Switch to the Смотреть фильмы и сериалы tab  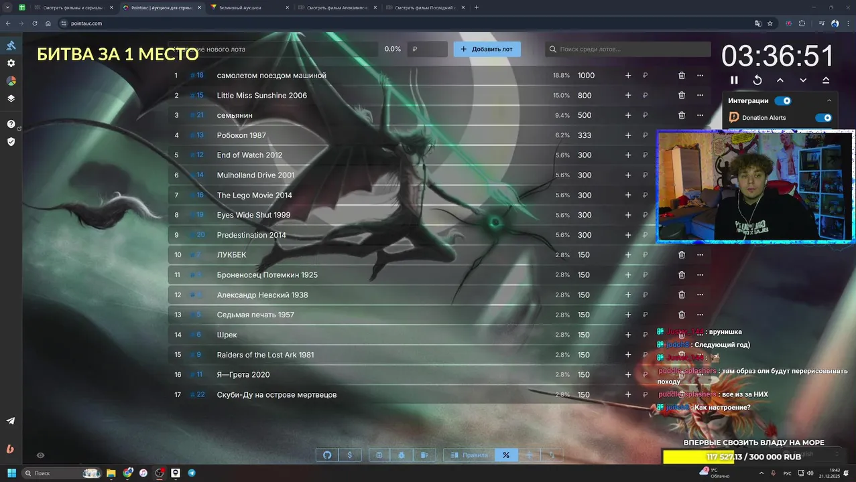pyautogui.click(x=74, y=7)
